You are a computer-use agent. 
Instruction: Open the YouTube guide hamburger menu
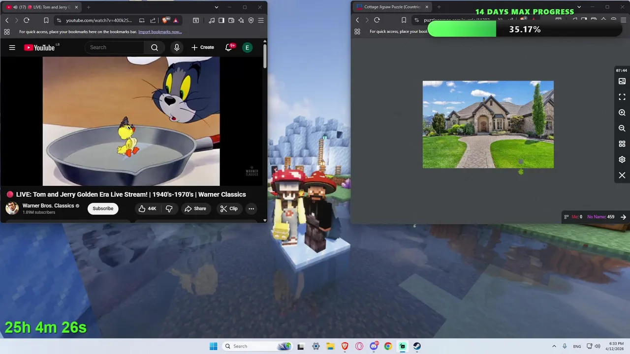[12, 47]
